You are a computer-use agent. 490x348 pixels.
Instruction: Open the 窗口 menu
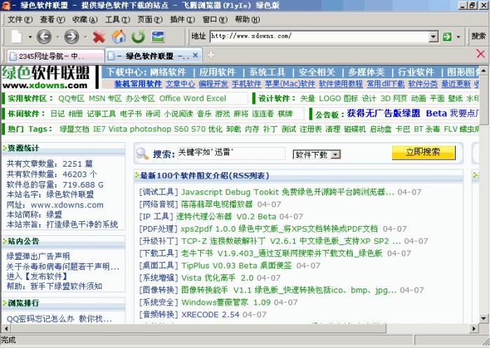pos(215,20)
